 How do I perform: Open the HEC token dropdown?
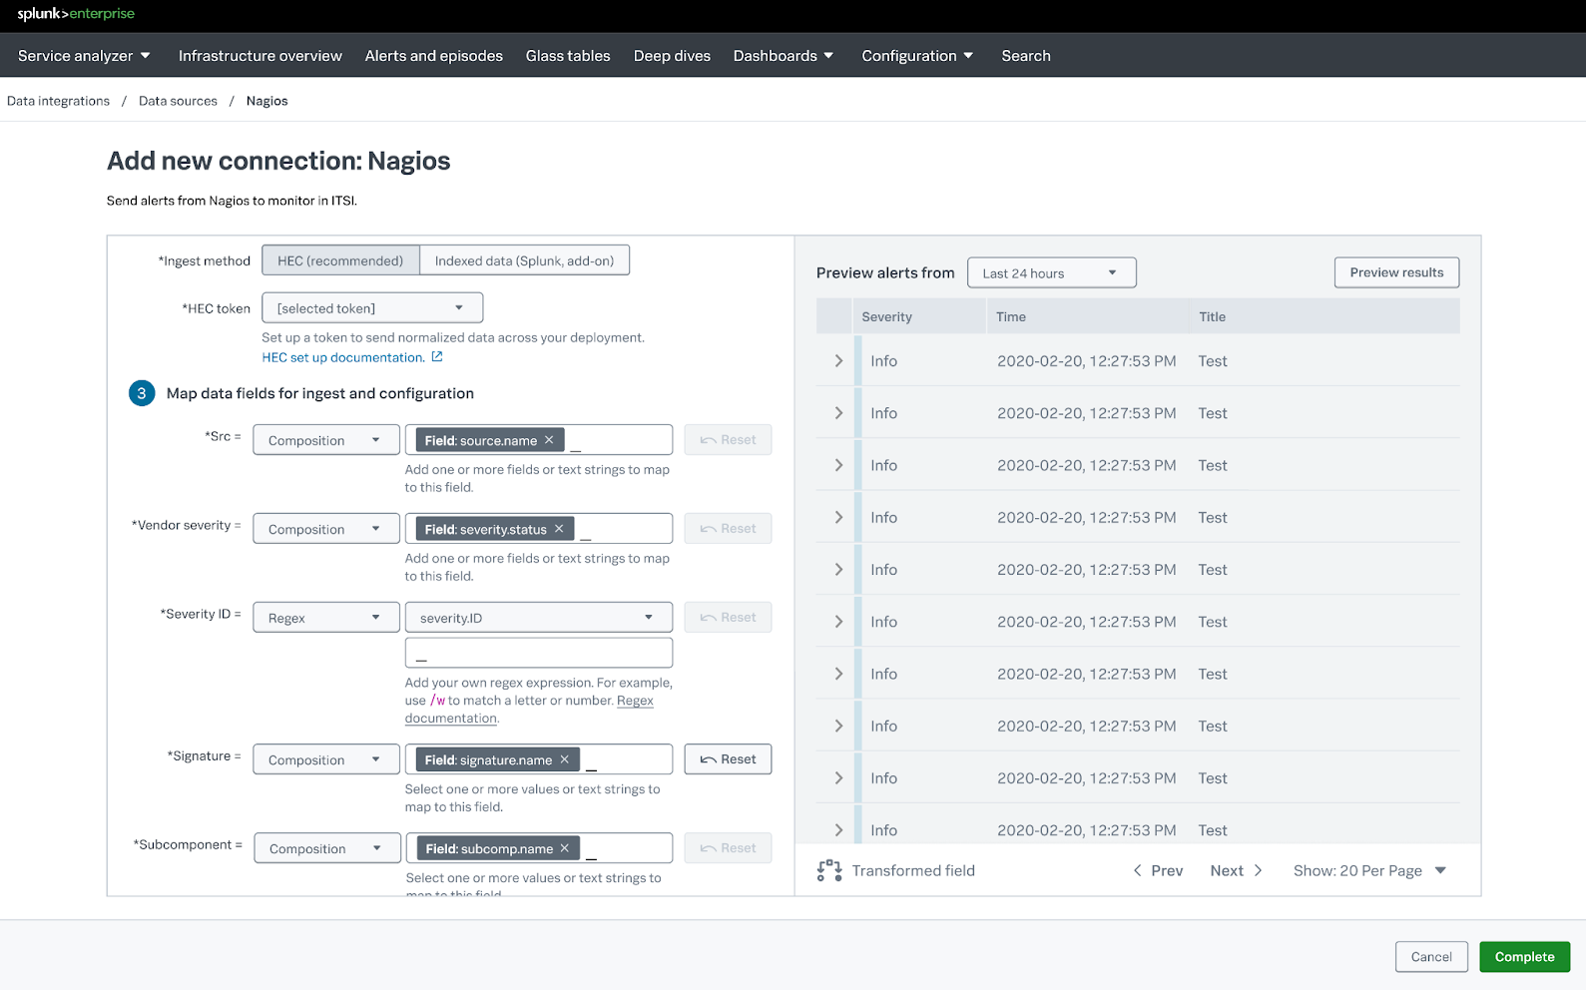tap(371, 308)
